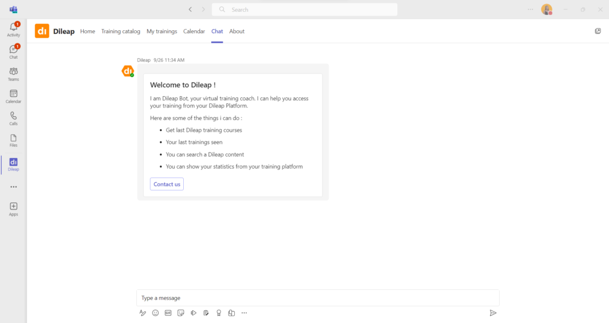Click the statistics bullet item text
Image resolution: width=609 pixels, height=323 pixels.
[x=234, y=167]
